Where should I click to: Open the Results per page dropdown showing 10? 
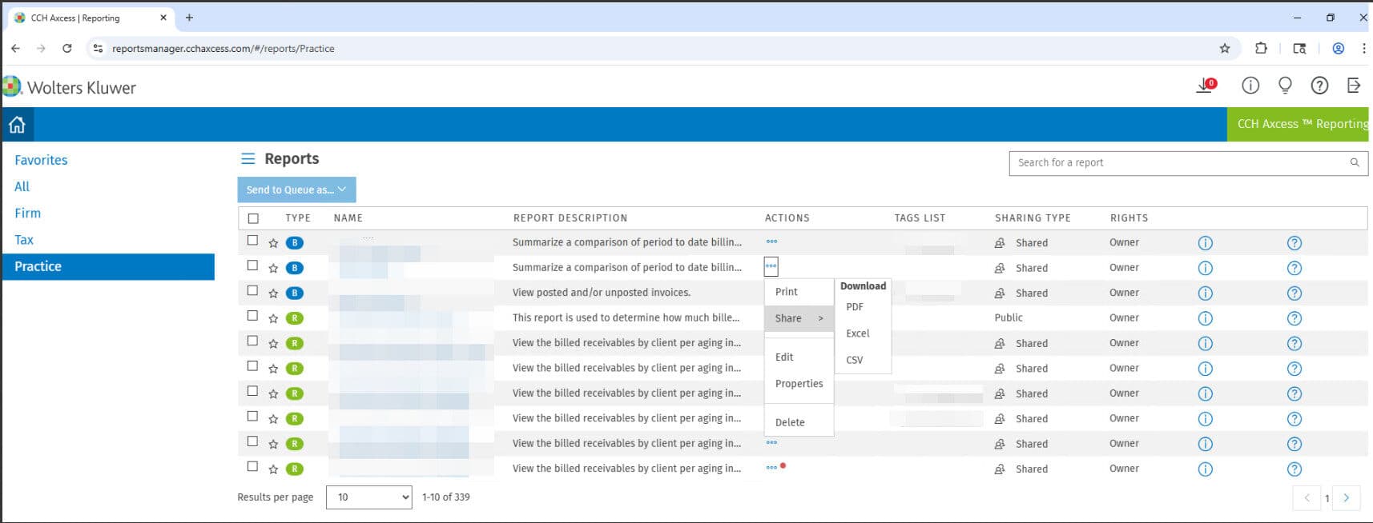pyautogui.click(x=368, y=497)
